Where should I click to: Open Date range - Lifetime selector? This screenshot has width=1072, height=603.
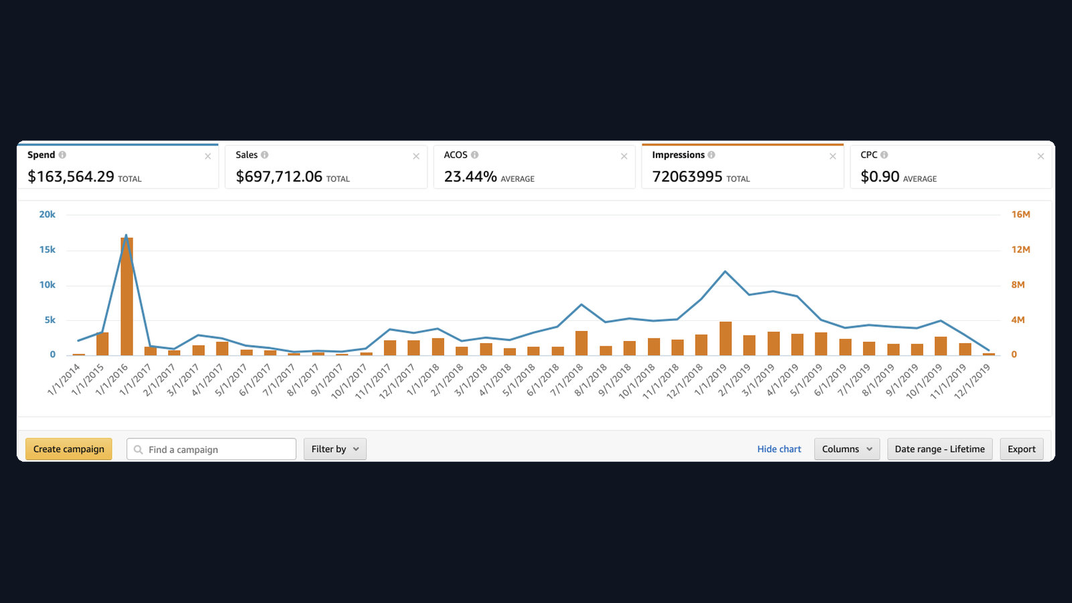tap(940, 449)
